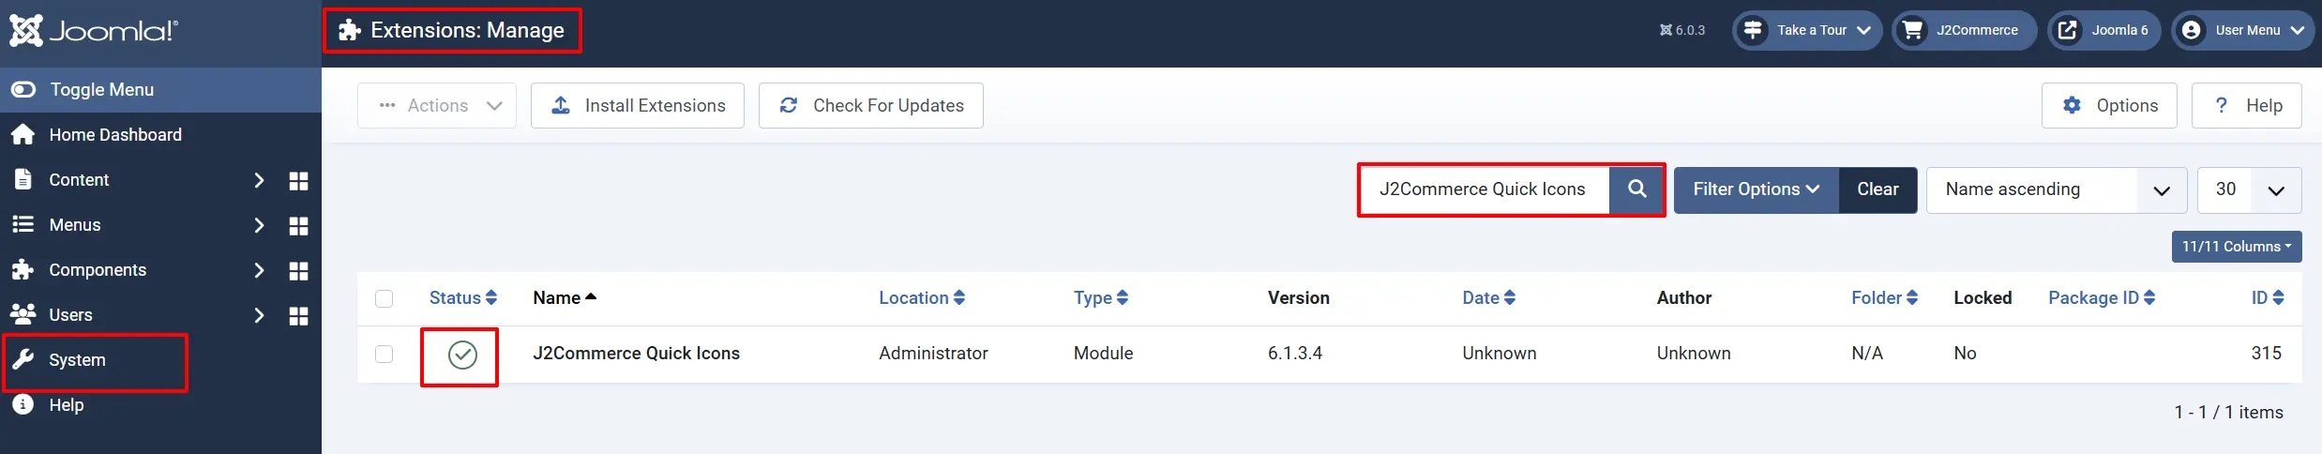Open the Content menu
This screenshot has width=2322, height=454.
(79, 179)
